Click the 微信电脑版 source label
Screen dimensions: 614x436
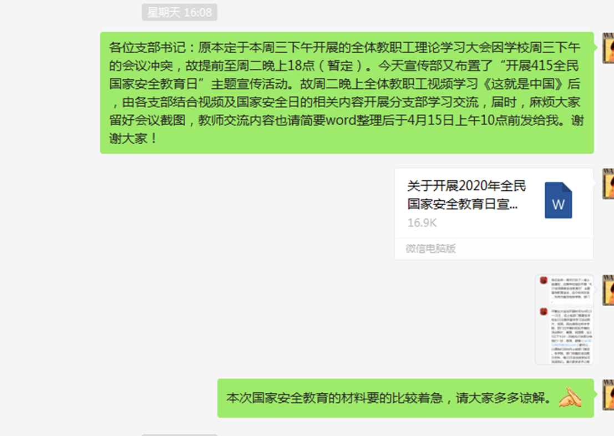(x=430, y=249)
